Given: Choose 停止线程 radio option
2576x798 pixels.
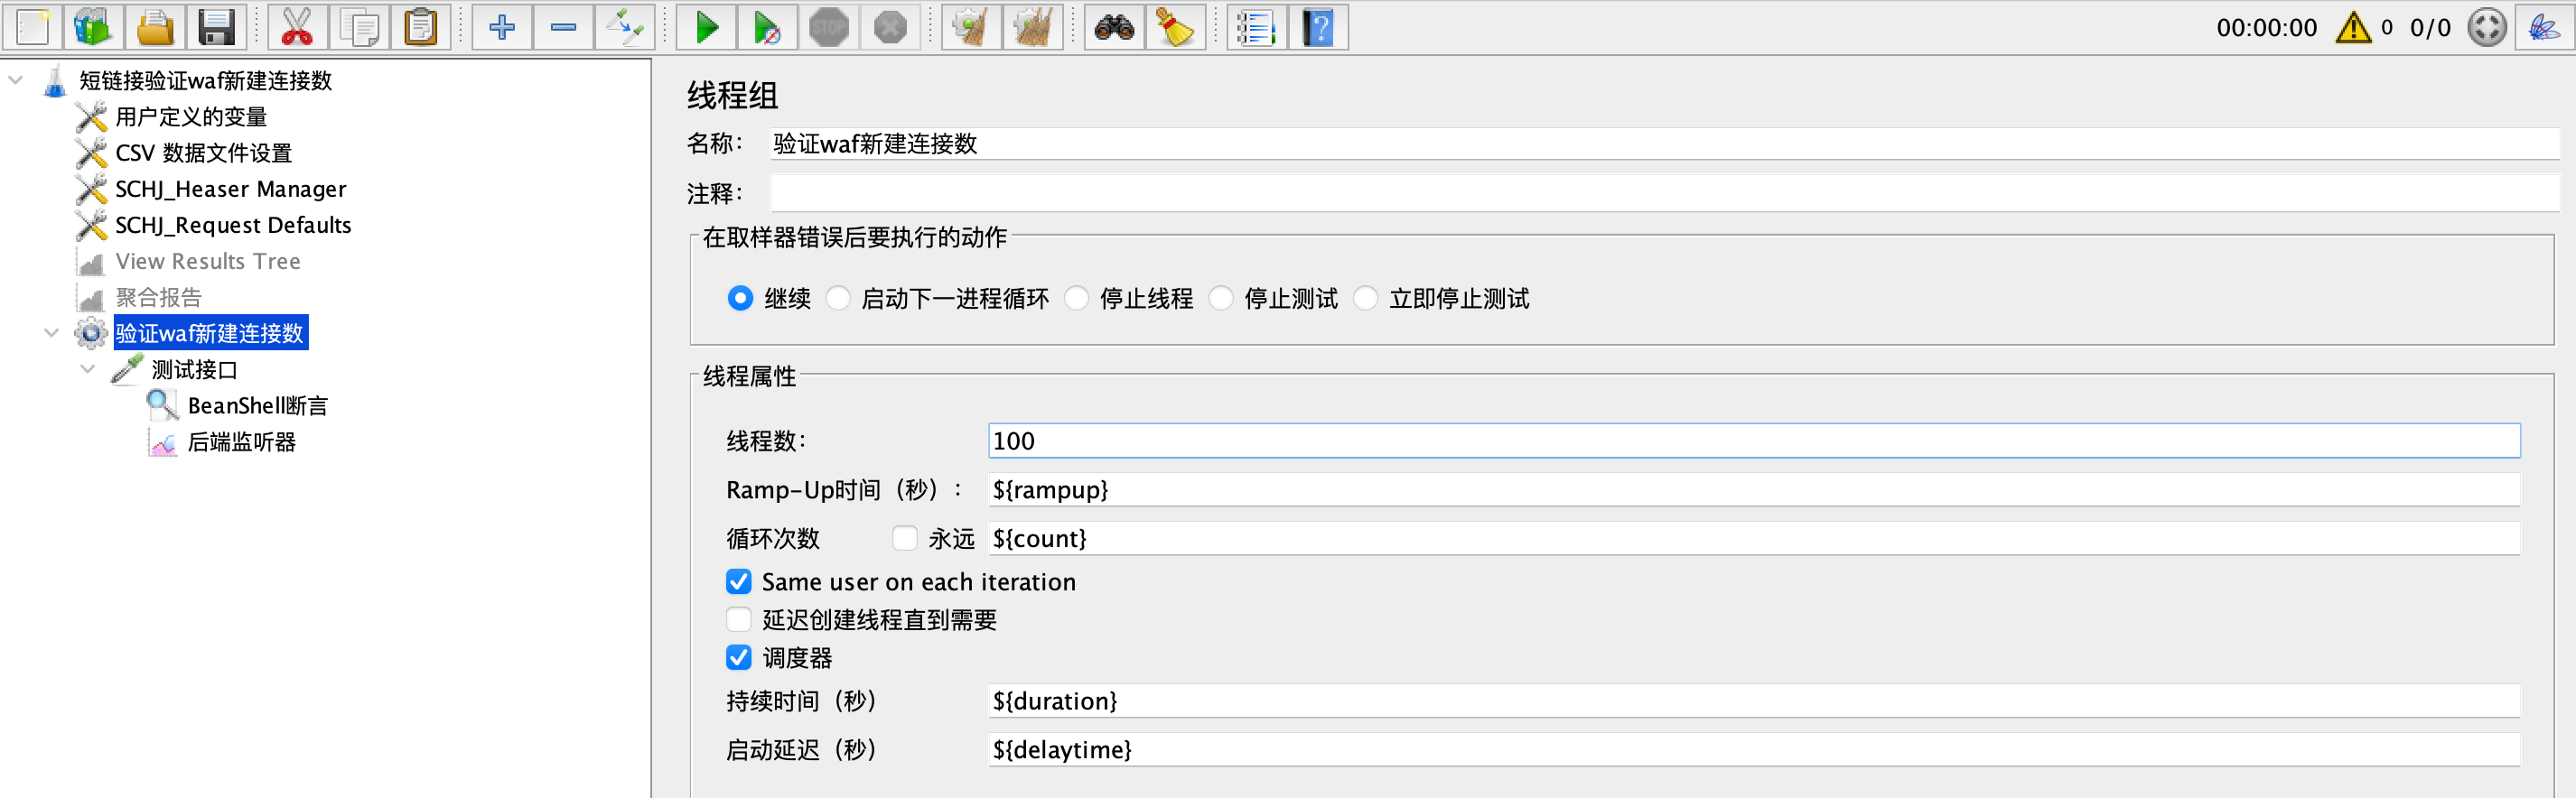Looking at the screenshot, I should coord(1077,298).
